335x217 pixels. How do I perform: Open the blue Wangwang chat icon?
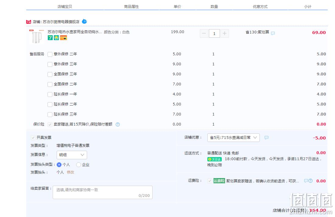(84, 21)
